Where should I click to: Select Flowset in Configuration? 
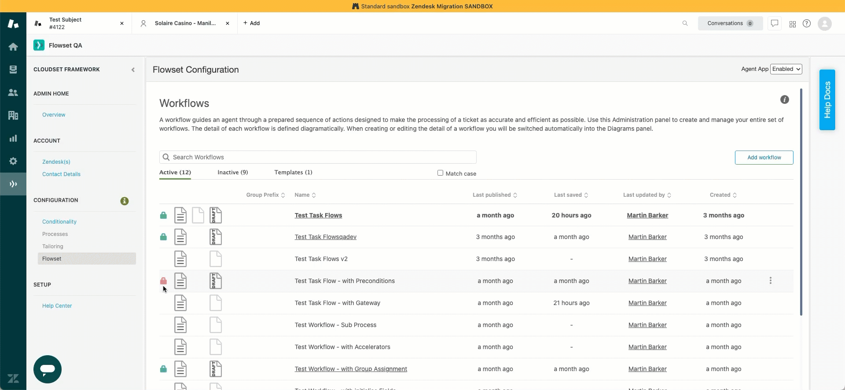(87, 259)
